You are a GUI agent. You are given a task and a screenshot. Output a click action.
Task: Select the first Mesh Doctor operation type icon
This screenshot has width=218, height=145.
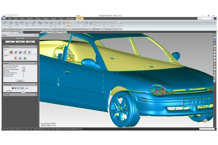tap(11, 52)
